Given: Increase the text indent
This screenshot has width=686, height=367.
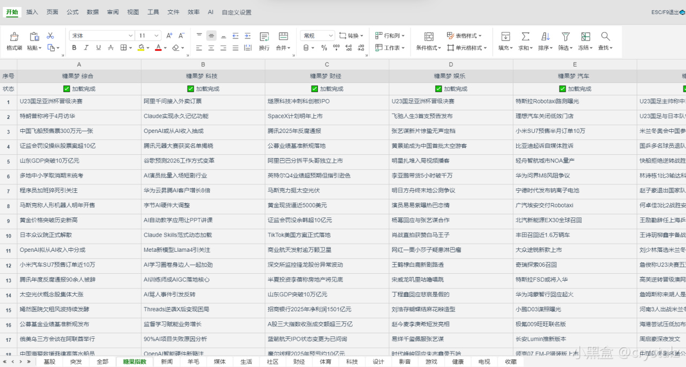Looking at the screenshot, I should coord(248,35).
